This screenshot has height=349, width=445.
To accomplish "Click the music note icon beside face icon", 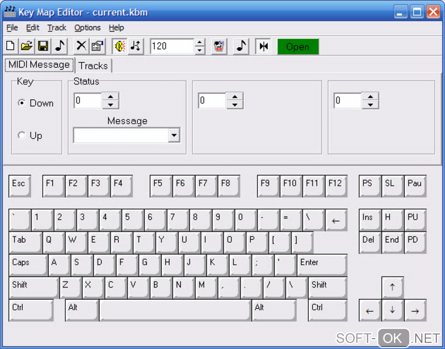I will pos(241,46).
